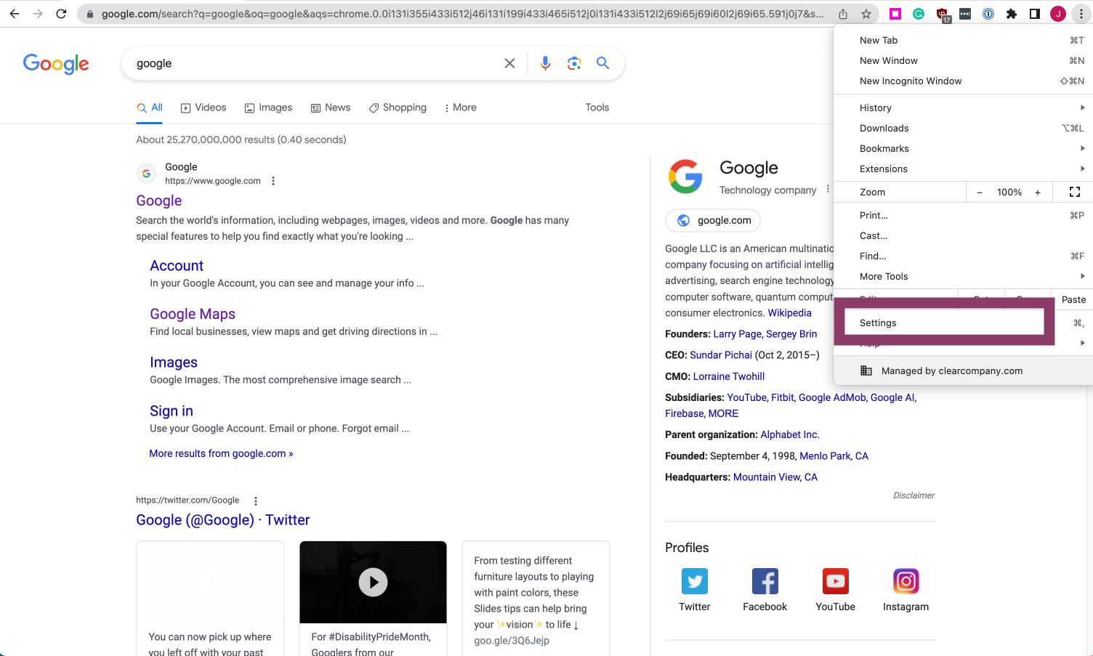Click the Google logo at top left
1093x656 pixels.
click(x=56, y=64)
